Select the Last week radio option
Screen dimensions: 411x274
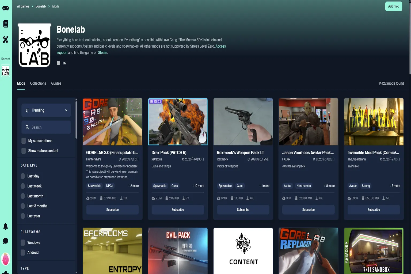(23, 186)
